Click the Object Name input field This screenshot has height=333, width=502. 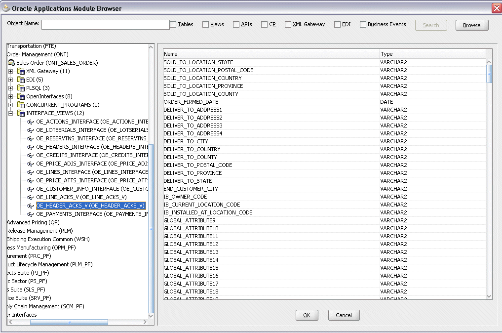[x=106, y=25]
